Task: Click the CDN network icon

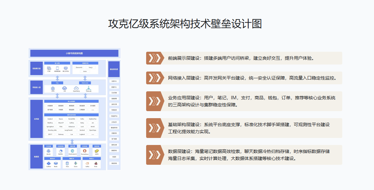Action: click(x=53, y=88)
